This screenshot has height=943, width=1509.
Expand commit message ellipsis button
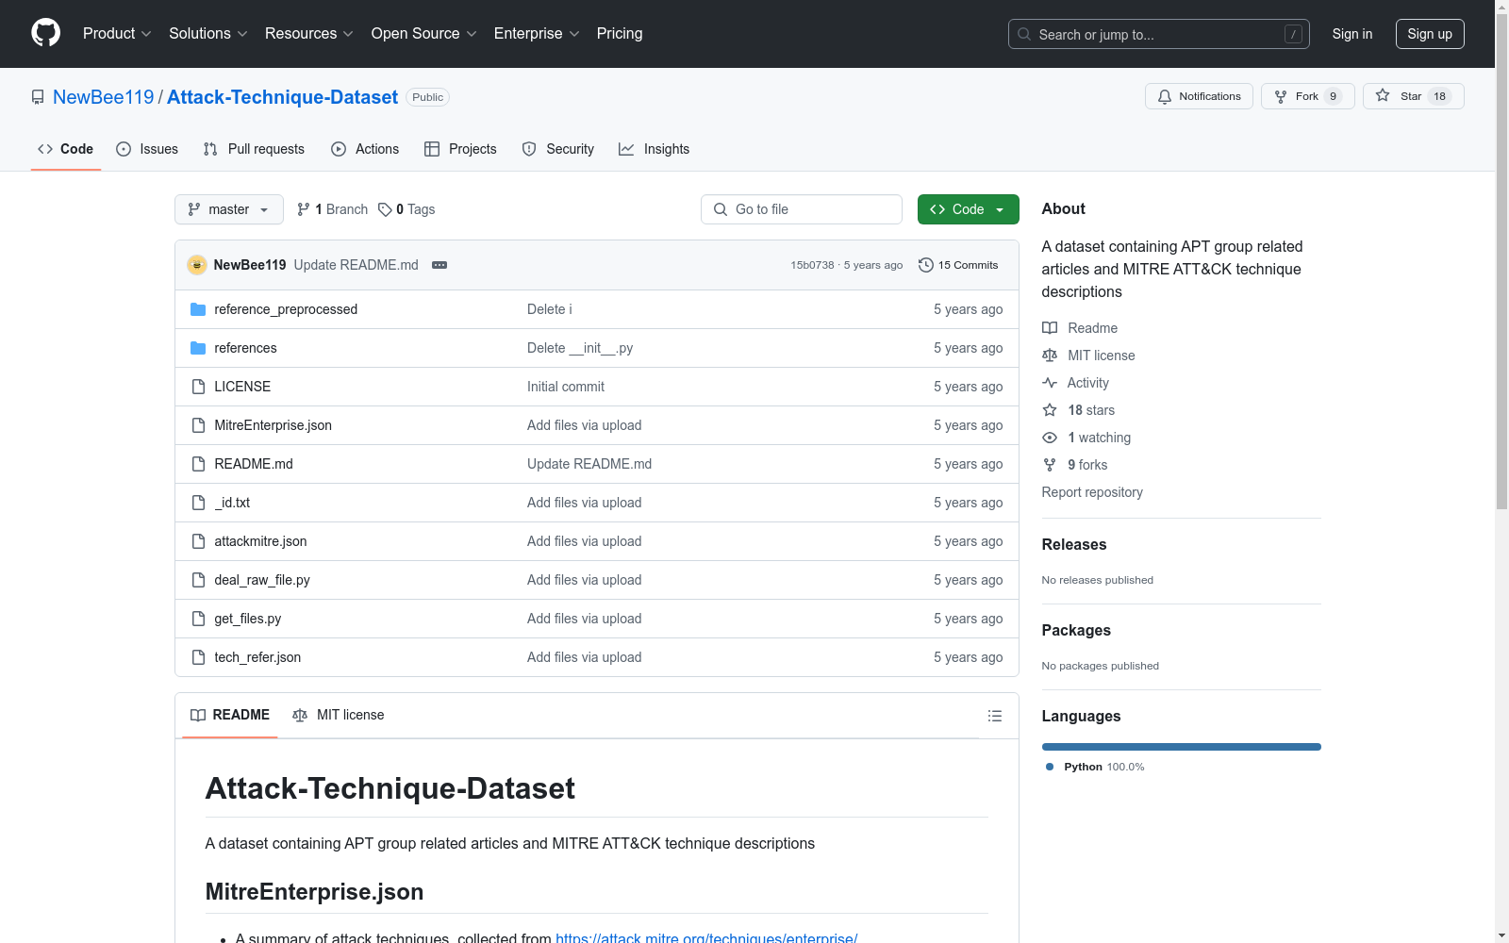[439, 265]
